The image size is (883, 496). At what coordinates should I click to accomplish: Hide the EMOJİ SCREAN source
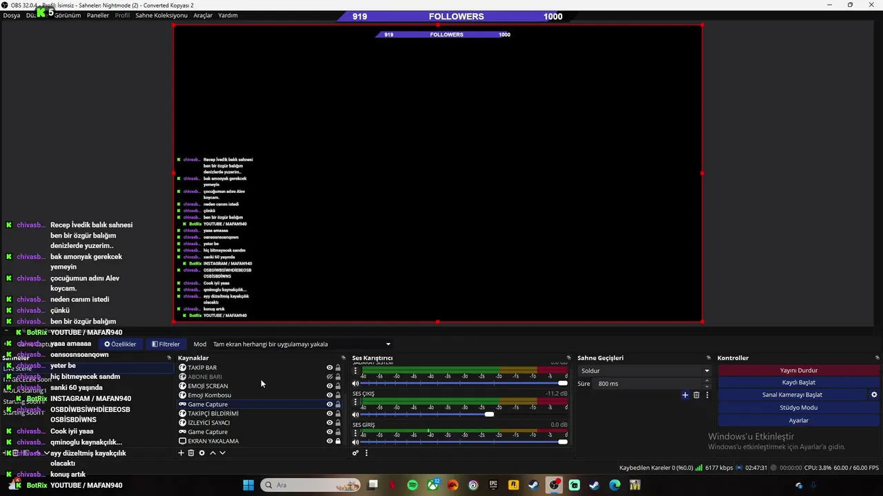point(330,386)
